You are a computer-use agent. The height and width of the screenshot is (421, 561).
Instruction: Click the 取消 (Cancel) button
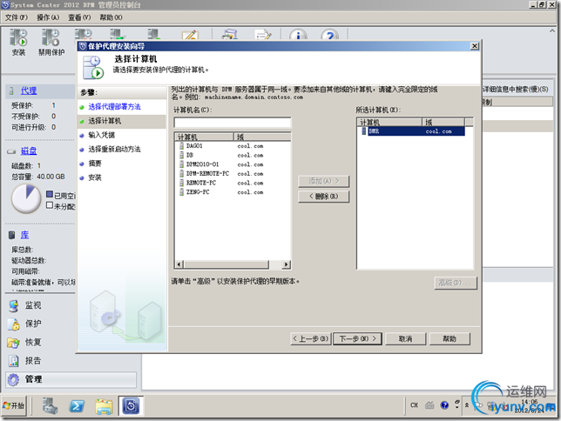click(405, 338)
